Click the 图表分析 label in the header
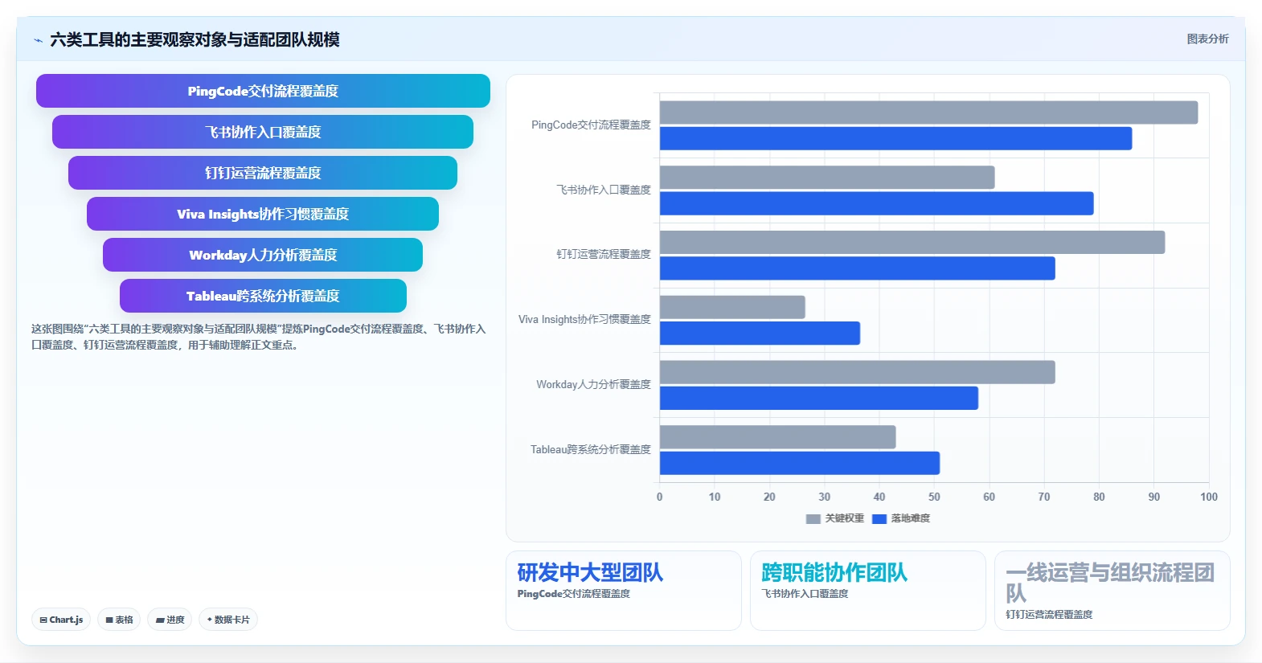 pos(1207,39)
